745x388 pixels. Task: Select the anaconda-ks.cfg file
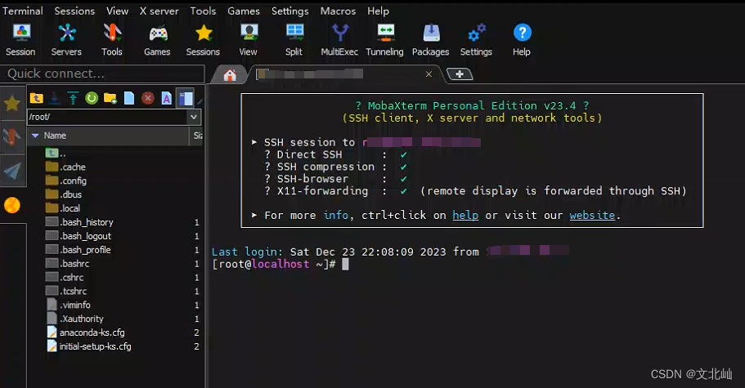click(86, 332)
